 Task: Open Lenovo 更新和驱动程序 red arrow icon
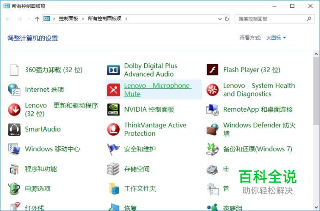(x=14, y=109)
